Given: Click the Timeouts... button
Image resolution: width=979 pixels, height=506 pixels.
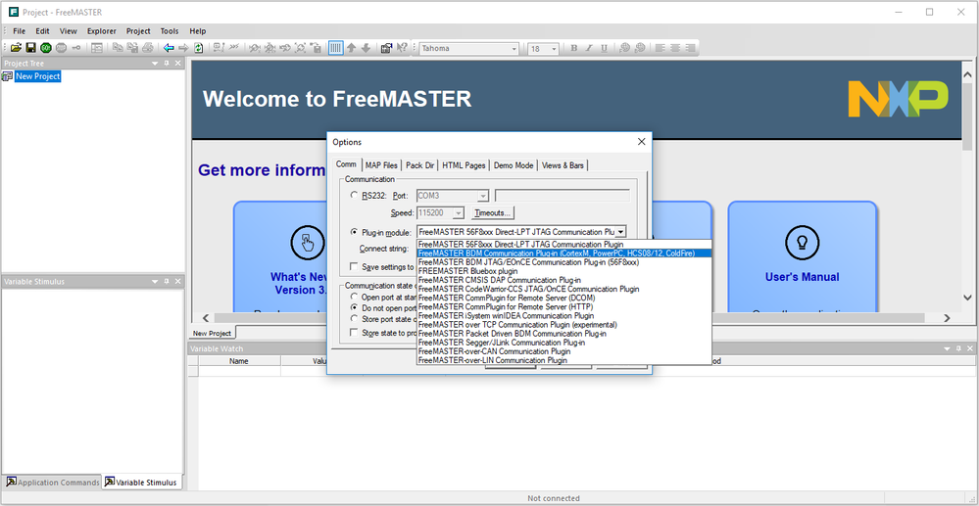Looking at the screenshot, I should [x=493, y=212].
